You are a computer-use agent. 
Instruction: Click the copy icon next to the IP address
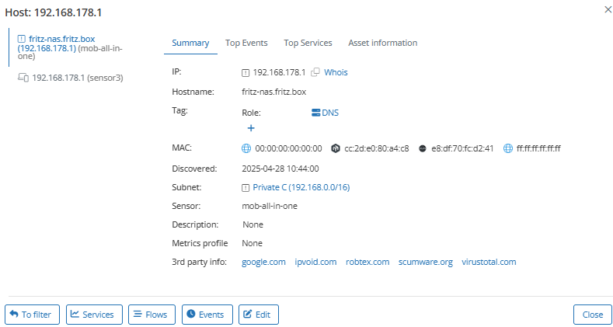[315, 72]
